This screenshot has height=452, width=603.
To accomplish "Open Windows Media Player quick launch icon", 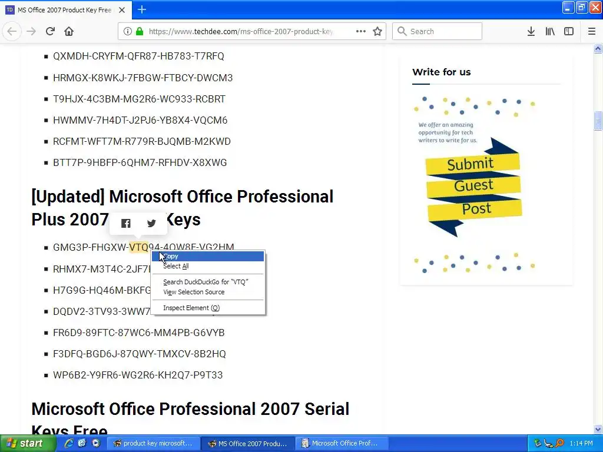I will tap(96, 443).
